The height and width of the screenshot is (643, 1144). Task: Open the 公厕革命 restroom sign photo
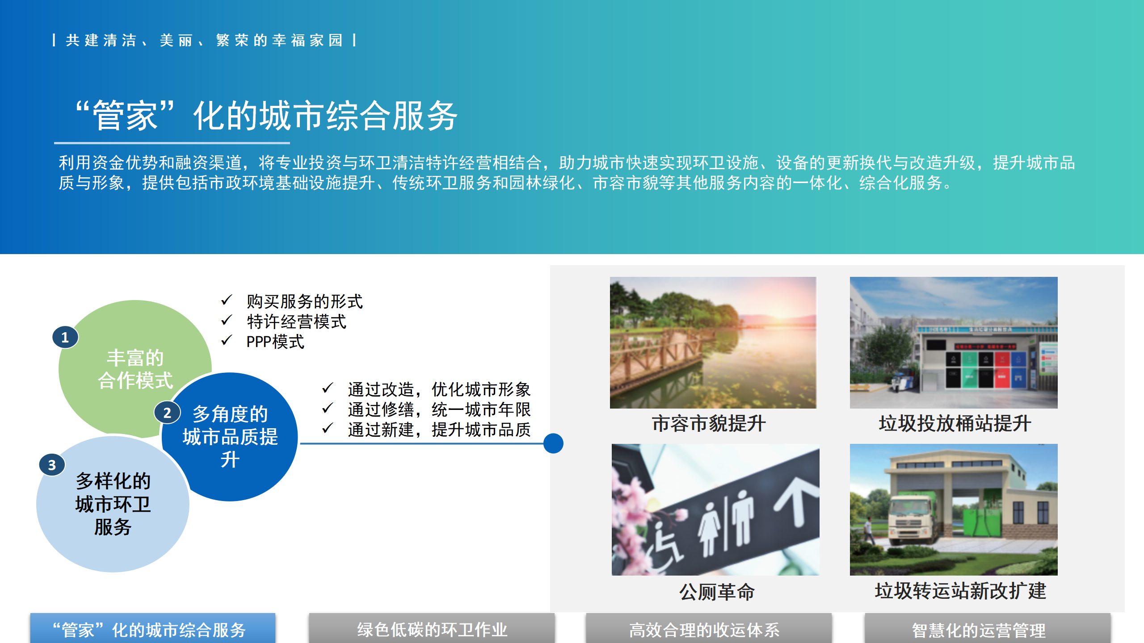click(x=715, y=509)
